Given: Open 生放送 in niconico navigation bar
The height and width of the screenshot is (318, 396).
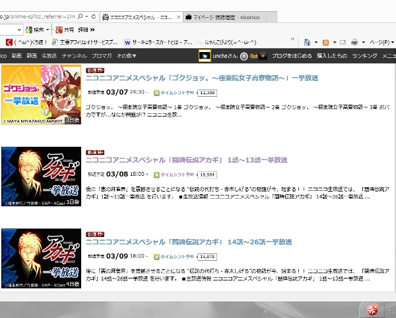Looking at the screenshot, I should coord(49,56).
